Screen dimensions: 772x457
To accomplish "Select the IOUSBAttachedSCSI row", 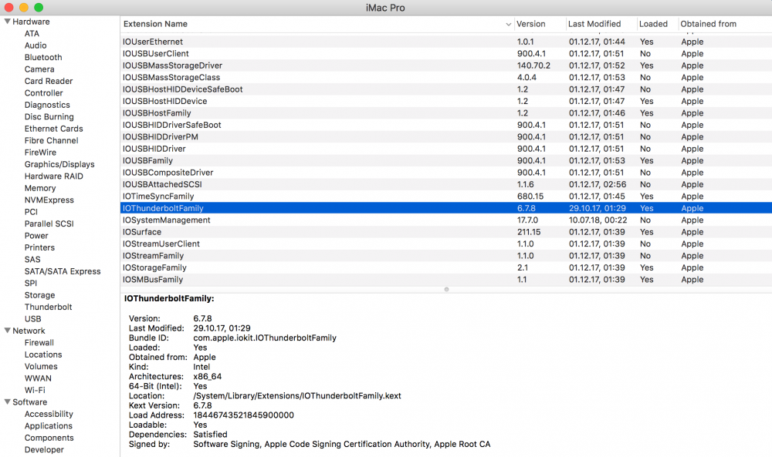I will click(446, 184).
